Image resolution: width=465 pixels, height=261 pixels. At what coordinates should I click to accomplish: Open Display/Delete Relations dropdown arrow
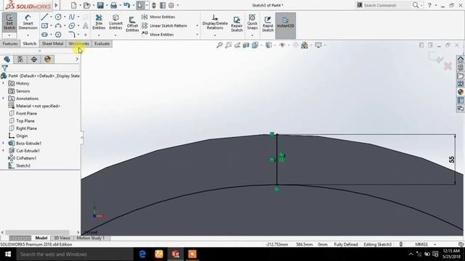point(215,36)
